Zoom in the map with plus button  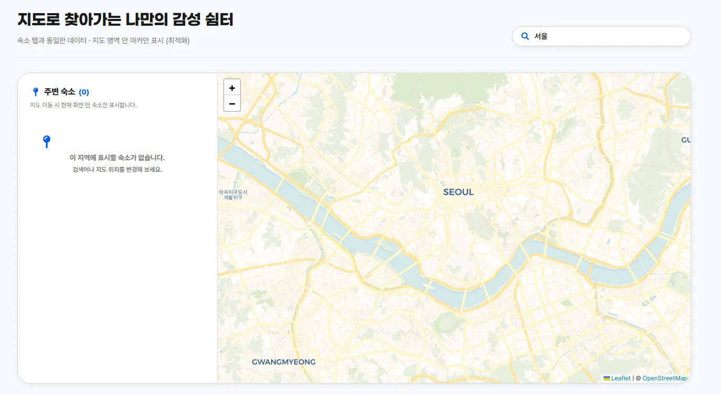[x=232, y=88]
